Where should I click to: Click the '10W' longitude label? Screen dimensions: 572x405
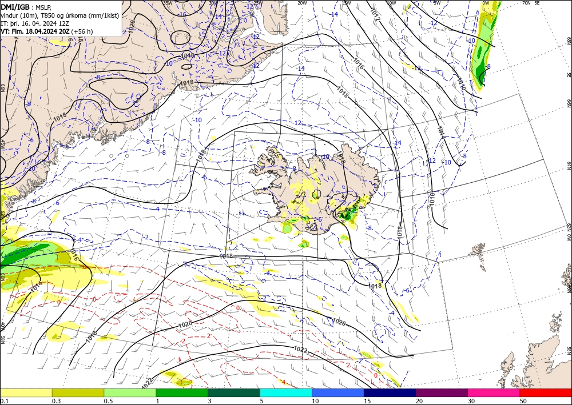point(391,3)
